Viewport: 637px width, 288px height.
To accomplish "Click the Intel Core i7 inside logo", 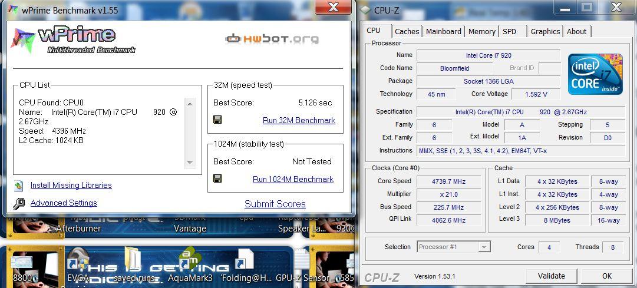I will [x=595, y=74].
